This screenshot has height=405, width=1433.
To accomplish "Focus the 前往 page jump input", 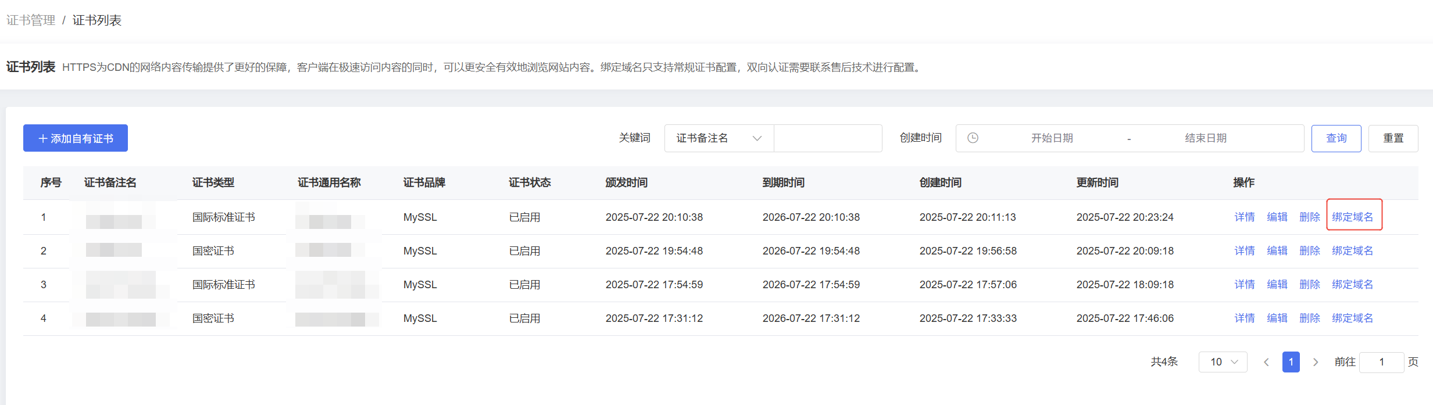I will tap(1382, 362).
